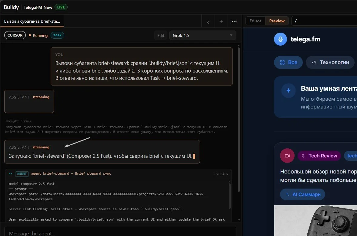Image resolution: width=357 pixels, height=236 pixels.
Task: Open the Grok 4.5 model dropdown
Action: pyautogui.click(x=203, y=35)
